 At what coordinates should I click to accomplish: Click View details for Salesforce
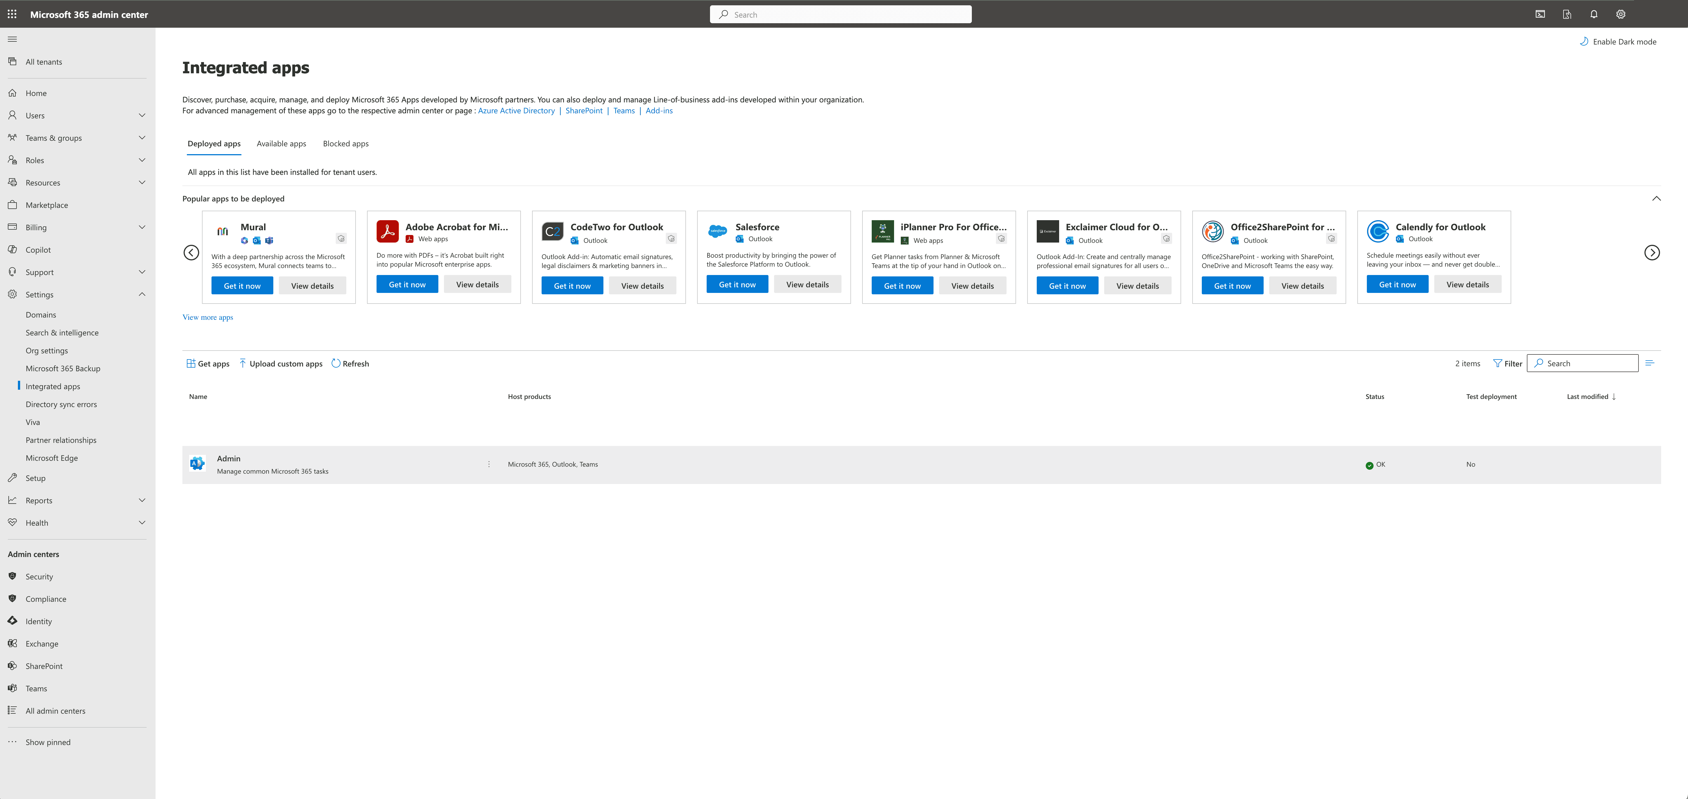[x=807, y=285]
